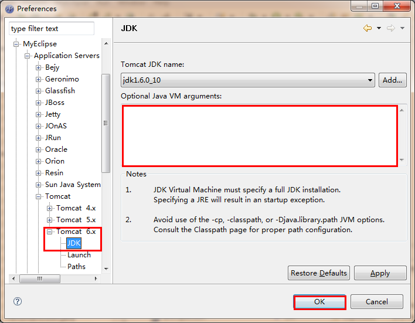The image size is (415, 323).
Task: Click the forward navigation arrow icon
Action: click(390, 28)
